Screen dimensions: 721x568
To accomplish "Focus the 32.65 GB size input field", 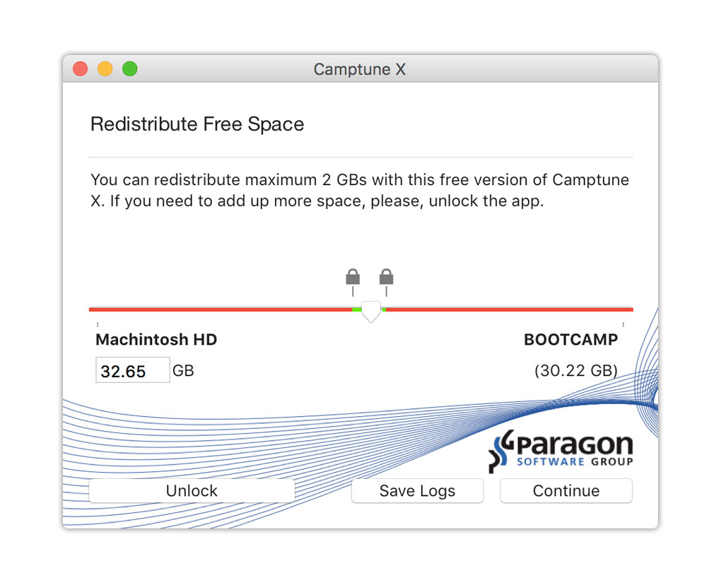I will (132, 371).
